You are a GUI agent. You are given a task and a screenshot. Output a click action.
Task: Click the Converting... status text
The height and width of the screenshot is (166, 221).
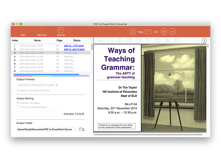pyautogui.click(x=72, y=53)
